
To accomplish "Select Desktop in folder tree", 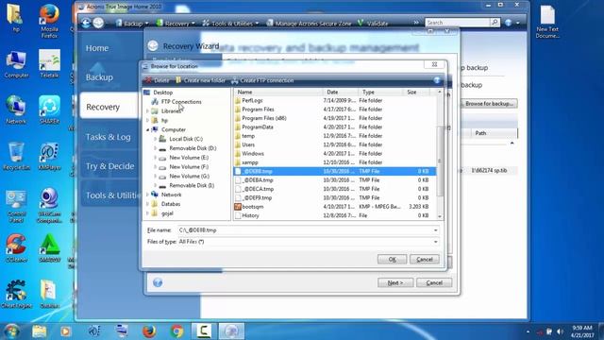I will coord(162,93).
